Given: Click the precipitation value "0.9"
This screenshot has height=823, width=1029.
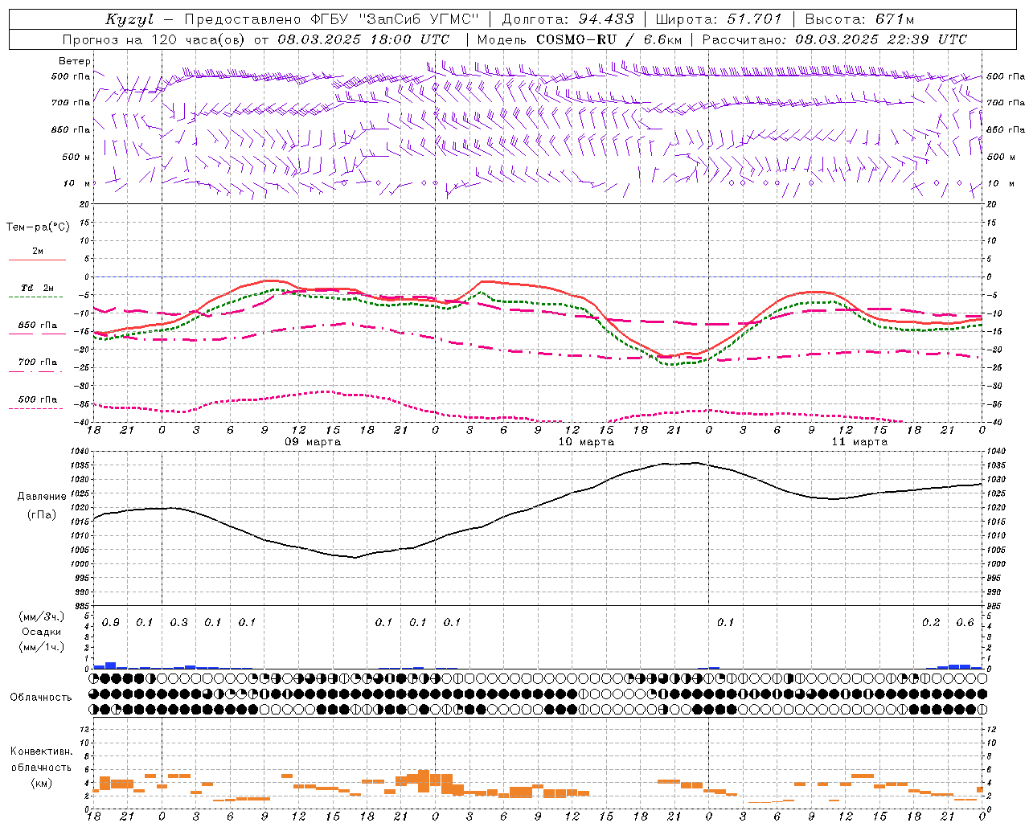Looking at the screenshot, I should point(111,623).
